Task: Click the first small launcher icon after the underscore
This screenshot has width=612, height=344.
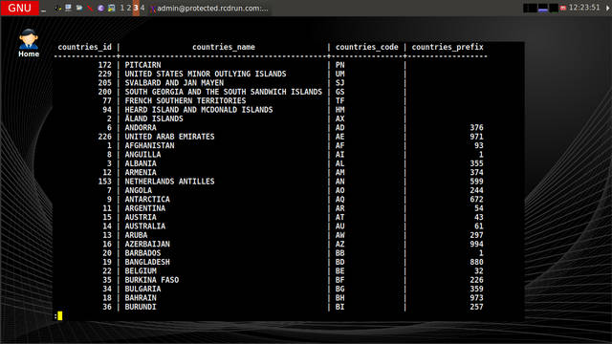Action: coord(57,8)
